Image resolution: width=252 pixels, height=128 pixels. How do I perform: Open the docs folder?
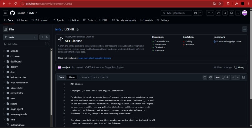pos(13,72)
